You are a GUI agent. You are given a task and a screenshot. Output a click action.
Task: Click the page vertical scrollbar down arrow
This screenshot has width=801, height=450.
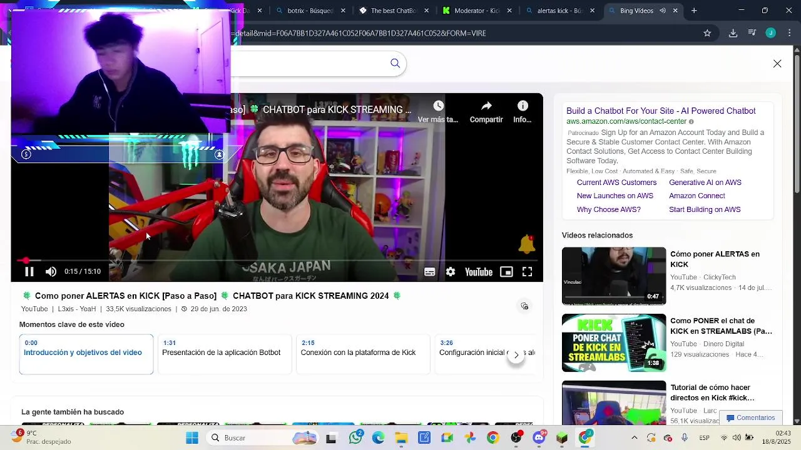point(797,421)
